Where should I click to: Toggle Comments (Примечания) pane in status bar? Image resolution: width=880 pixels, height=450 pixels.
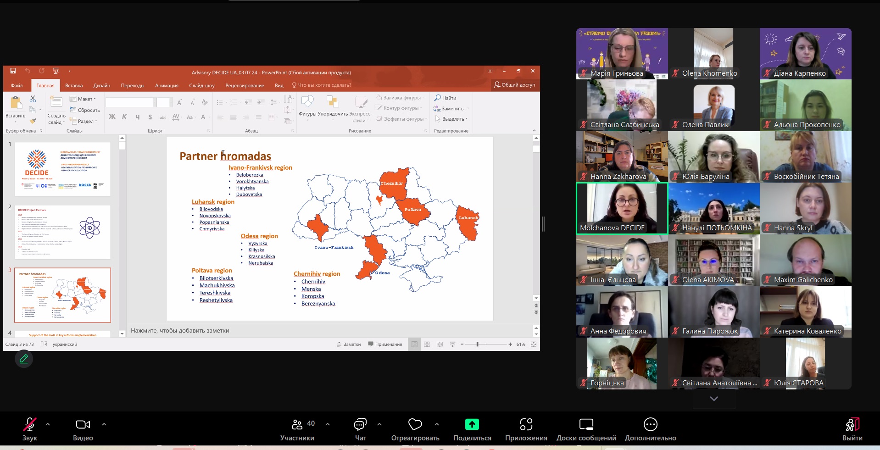(385, 344)
